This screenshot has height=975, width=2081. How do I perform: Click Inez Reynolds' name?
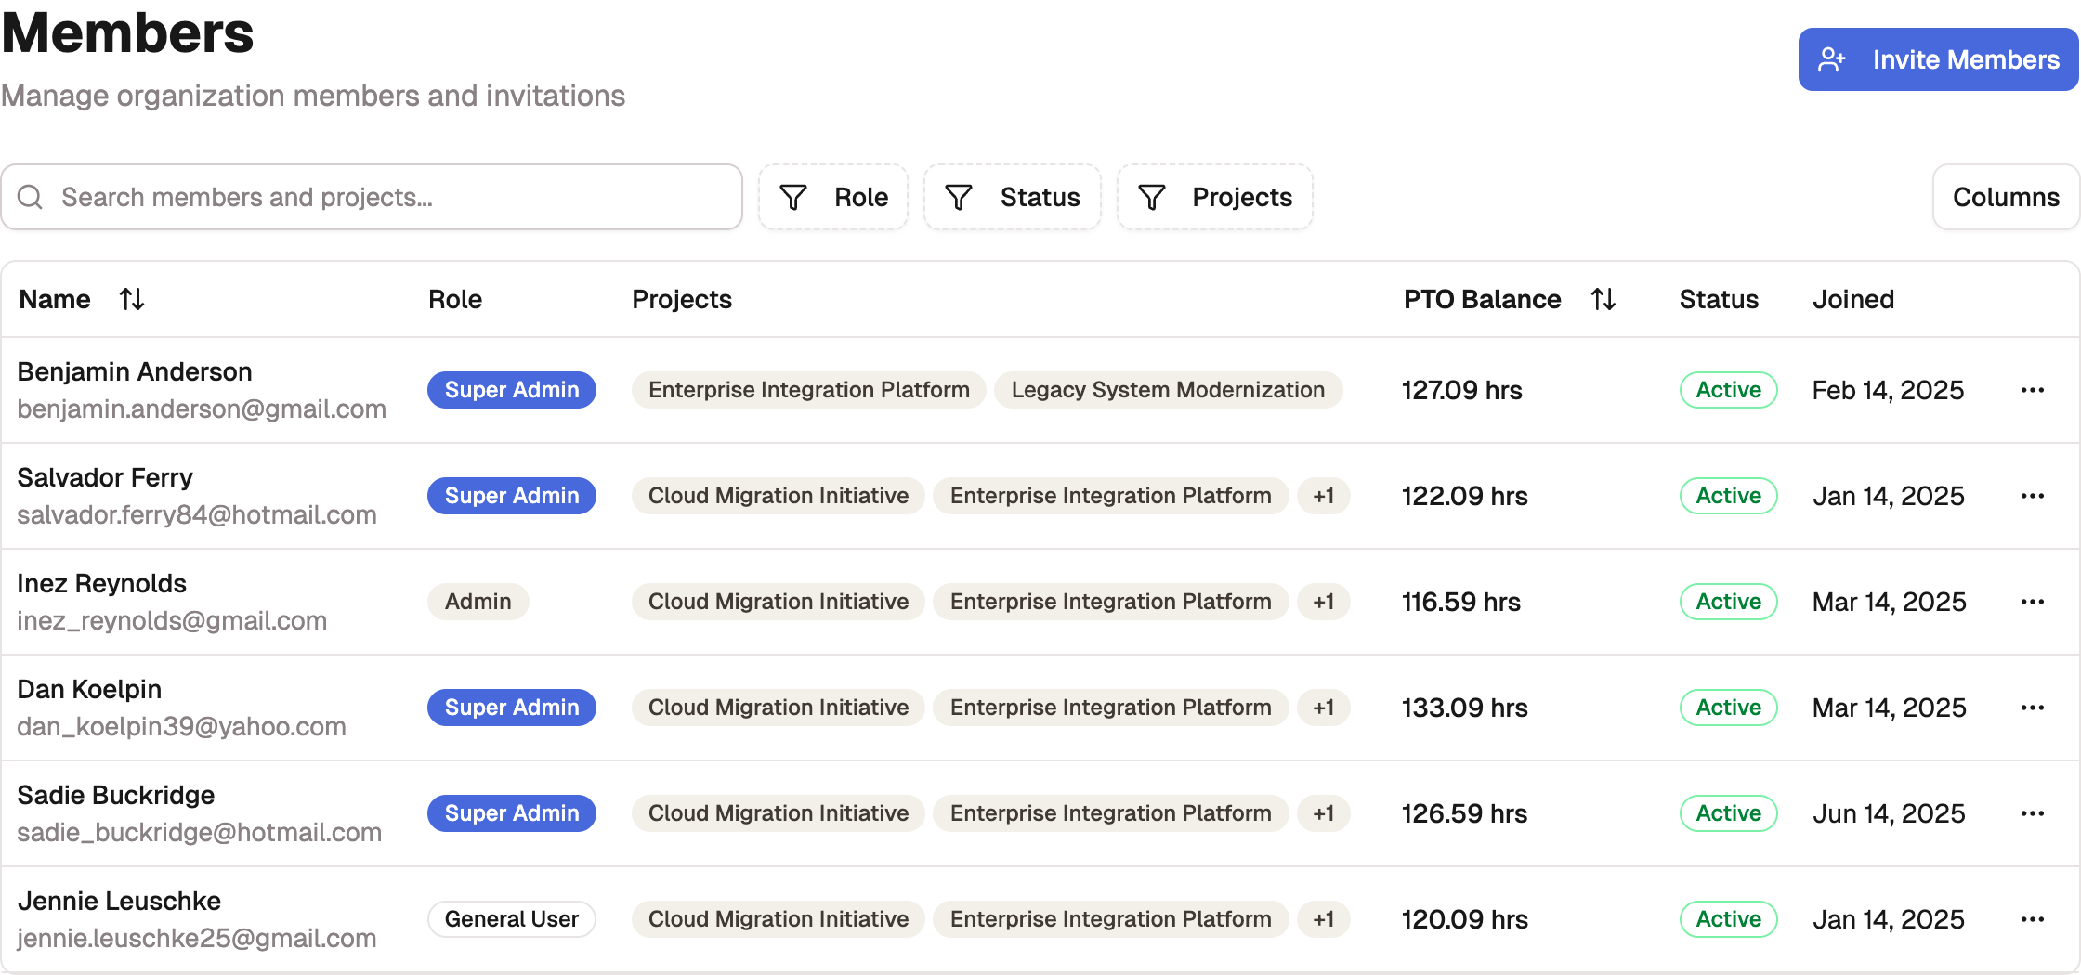click(102, 583)
